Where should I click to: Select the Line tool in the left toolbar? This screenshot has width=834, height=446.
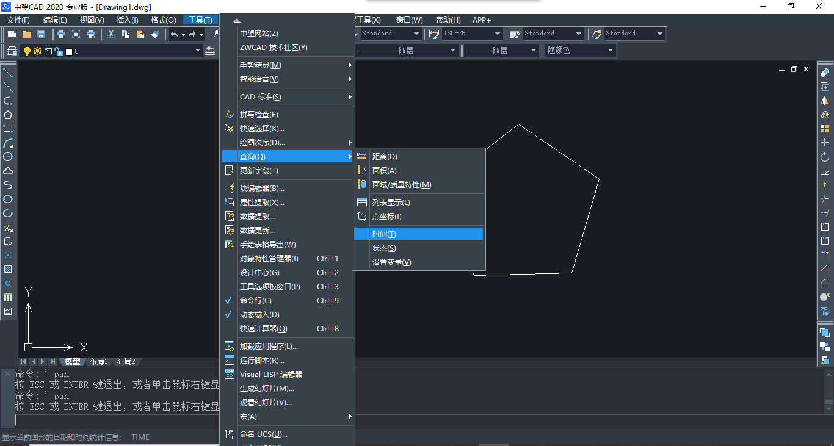(x=8, y=74)
